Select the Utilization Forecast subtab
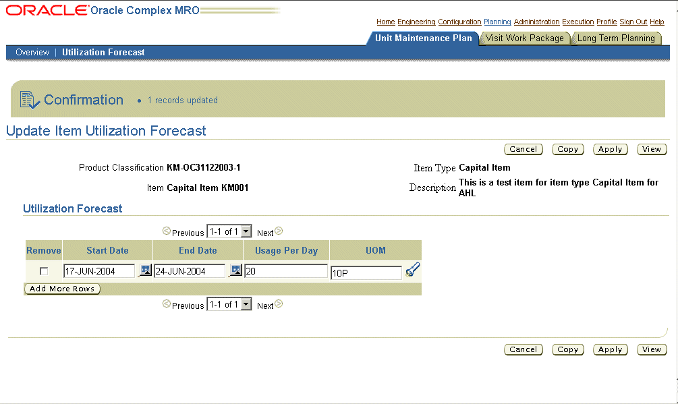This screenshot has height=404, width=678. click(x=103, y=53)
